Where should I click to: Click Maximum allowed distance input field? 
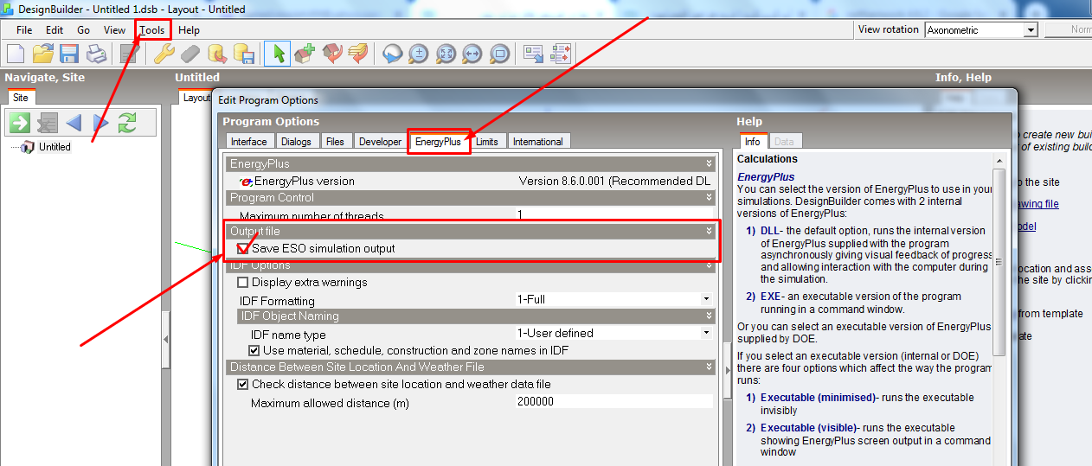[614, 402]
